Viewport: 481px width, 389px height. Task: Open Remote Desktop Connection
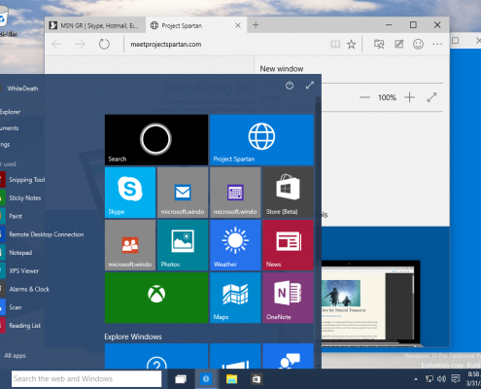(x=42, y=234)
